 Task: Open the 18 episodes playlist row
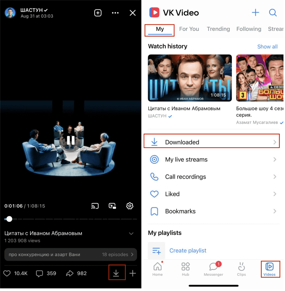coord(71,255)
